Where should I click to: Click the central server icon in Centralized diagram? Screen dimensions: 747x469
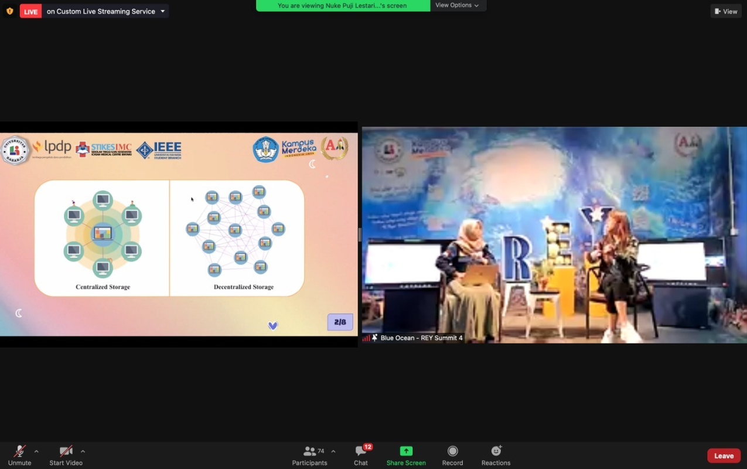click(103, 234)
